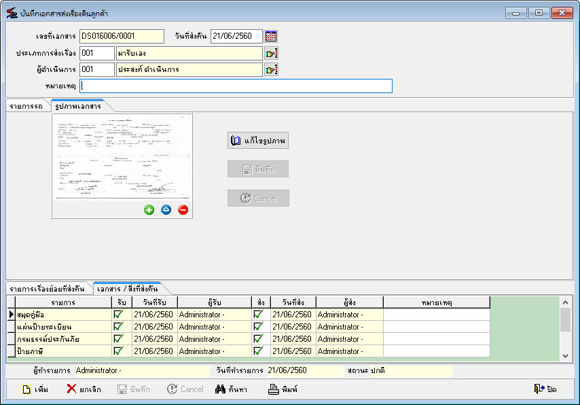
Task: Maximize the บันทึกเอกสารส่งเรื่องคืนลูกค้า window
Action: pos(539,13)
